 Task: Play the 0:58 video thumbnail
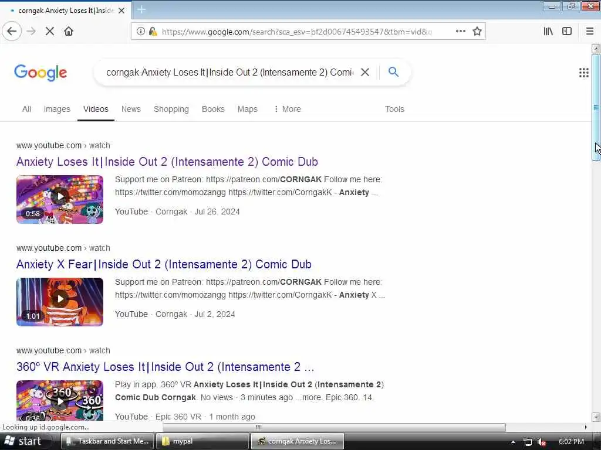(x=60, y=199)
